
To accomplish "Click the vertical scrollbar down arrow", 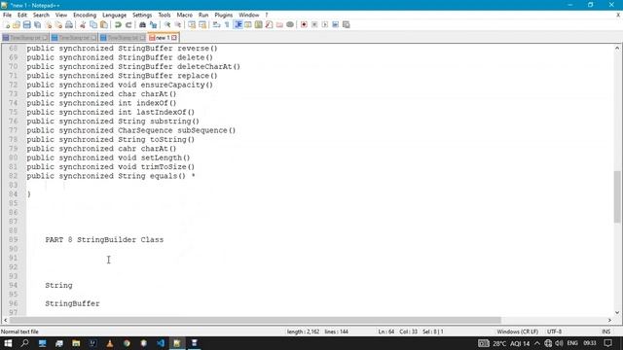I will (617, 313).
